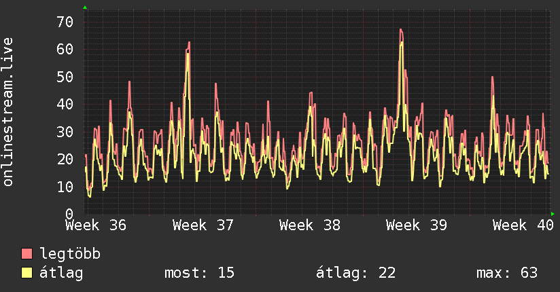Click the green arrow at right end of x-axis
The height and width of the screenshot is (292, 560).
click(x=553, y=214)
